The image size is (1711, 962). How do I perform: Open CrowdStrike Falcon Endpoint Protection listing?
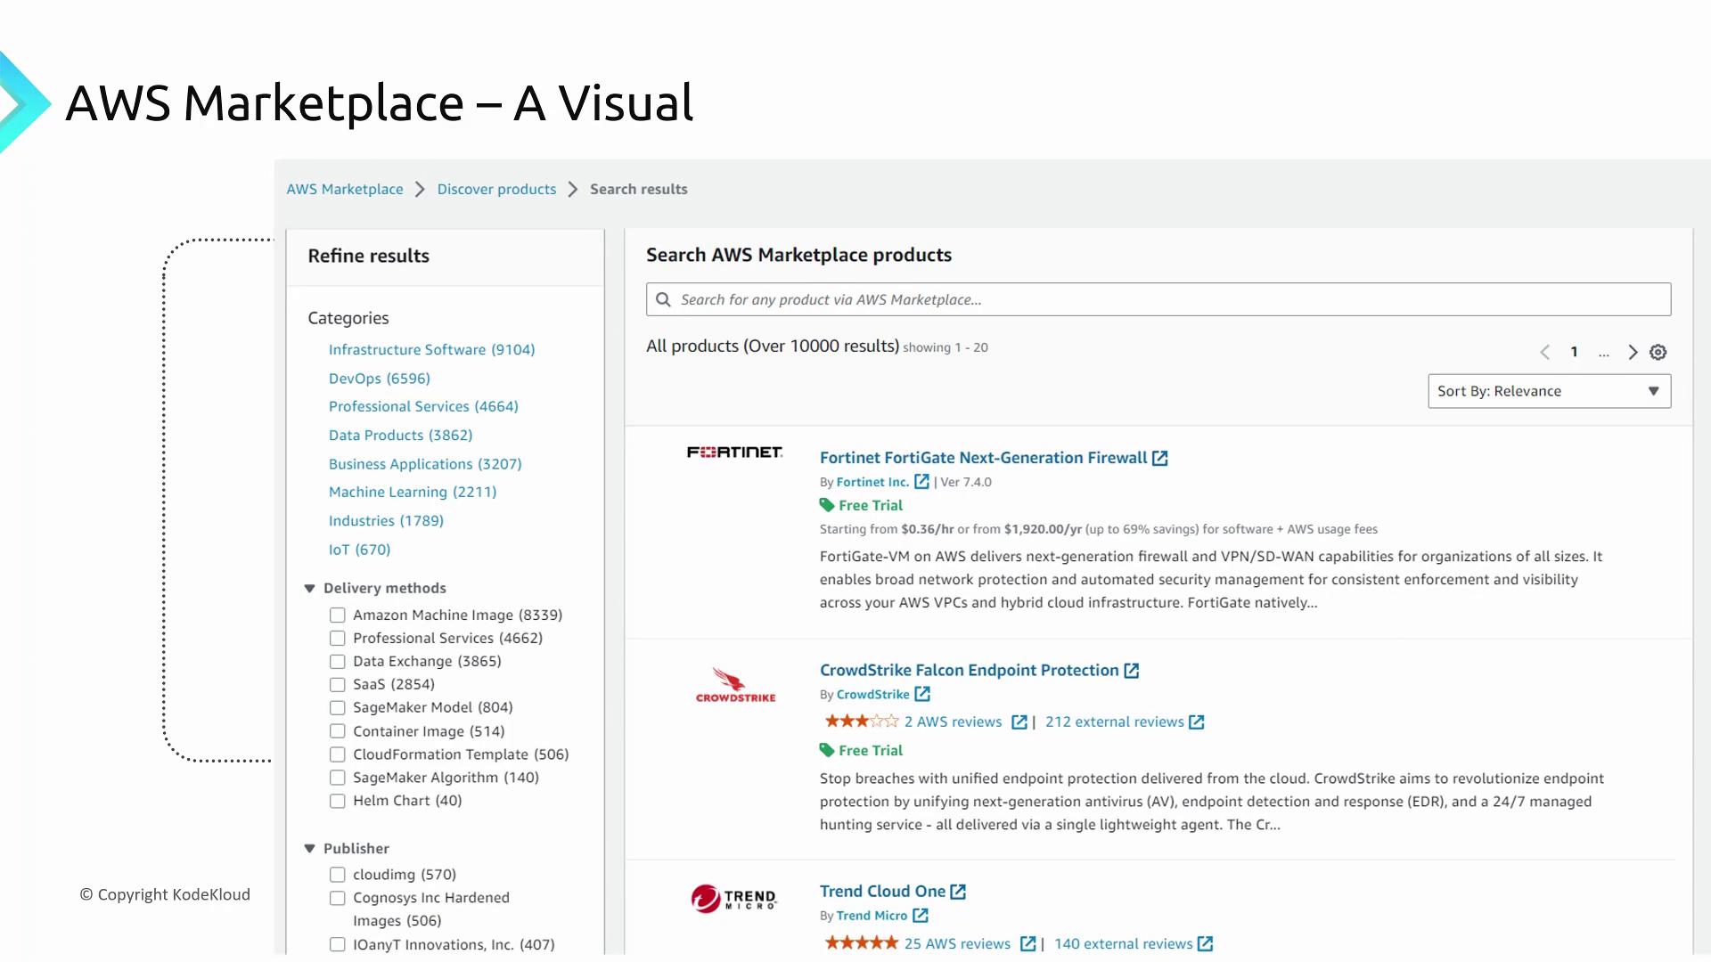[x=969, y=670]
